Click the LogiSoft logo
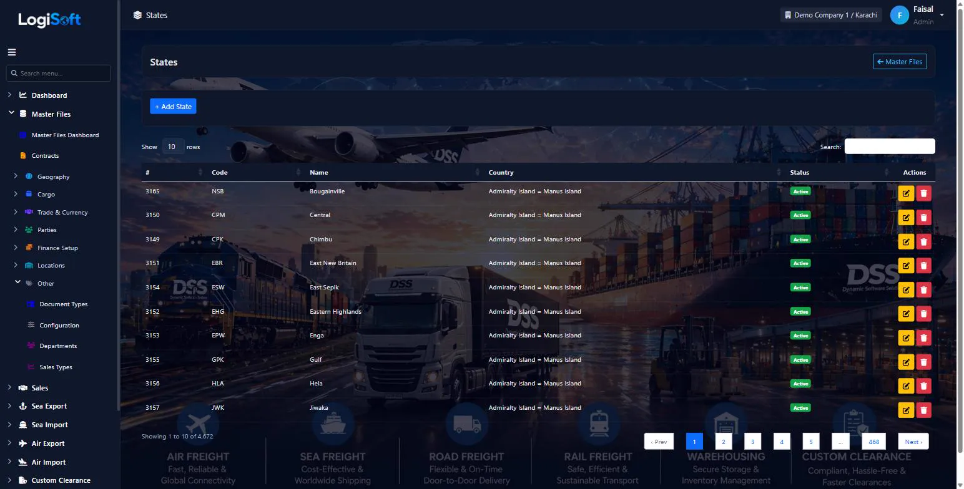Screen dimensions: 964x489 tap(49, 20)
